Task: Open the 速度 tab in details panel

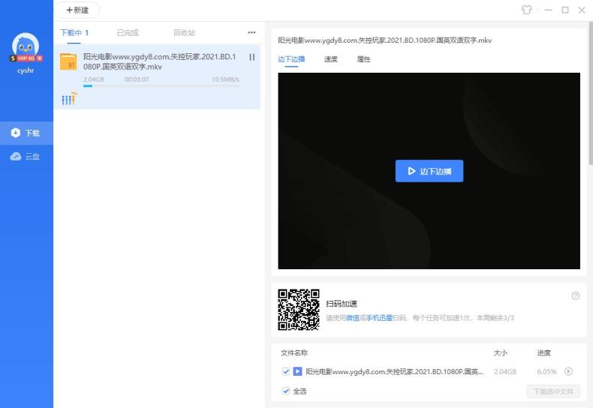Action: [x=330, y=59]
